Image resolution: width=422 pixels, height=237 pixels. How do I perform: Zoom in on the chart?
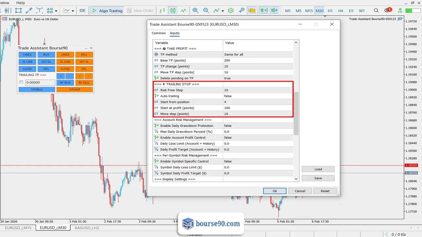pyautogui.click(x=196, y=11)
